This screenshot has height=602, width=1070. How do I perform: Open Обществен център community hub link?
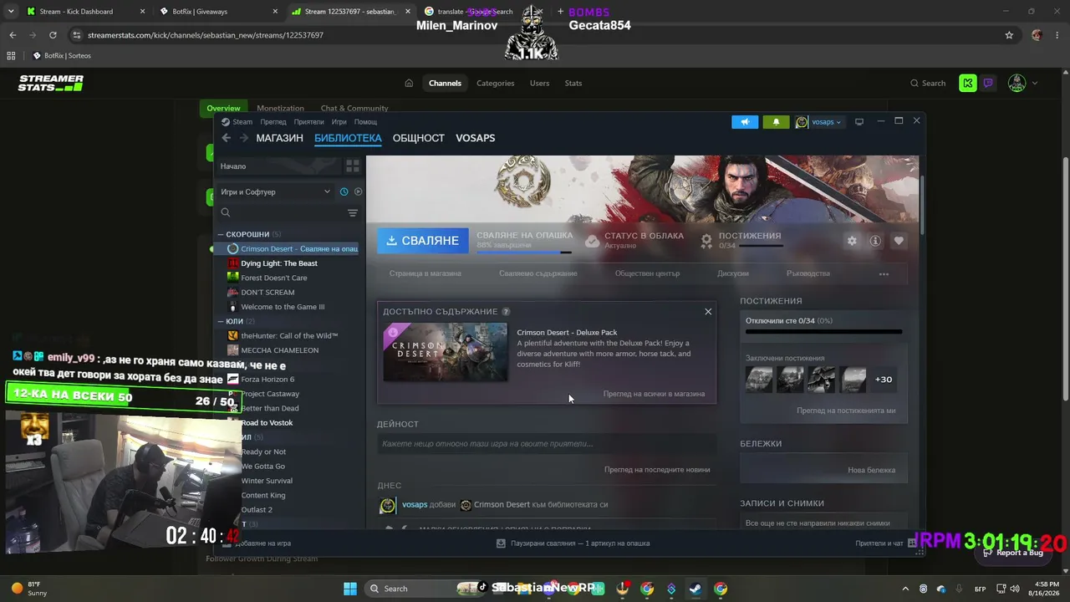click(x=647, y=273)
